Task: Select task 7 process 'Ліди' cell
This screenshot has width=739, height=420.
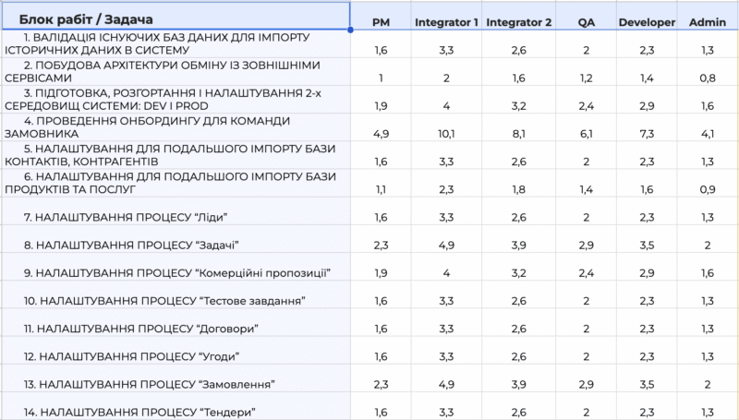Action: (x=176, y=210)
